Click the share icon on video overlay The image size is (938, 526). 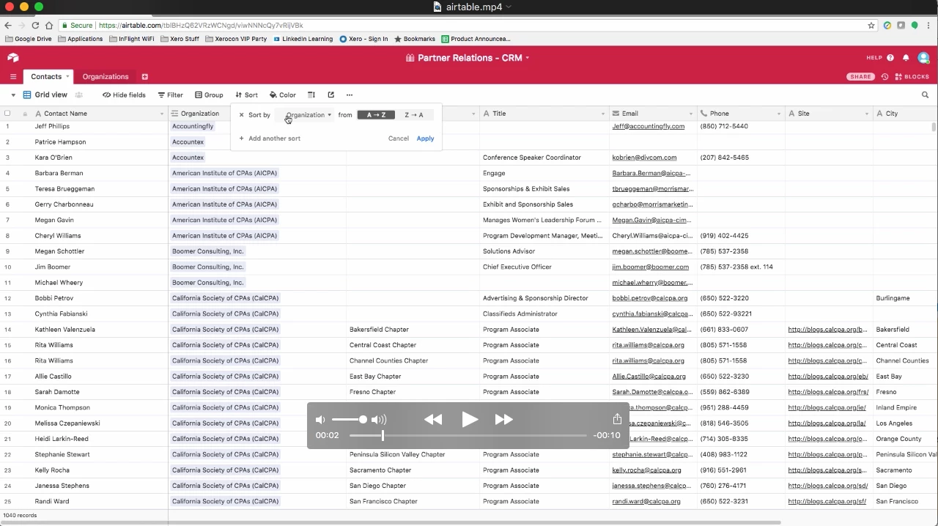[617, 418]
